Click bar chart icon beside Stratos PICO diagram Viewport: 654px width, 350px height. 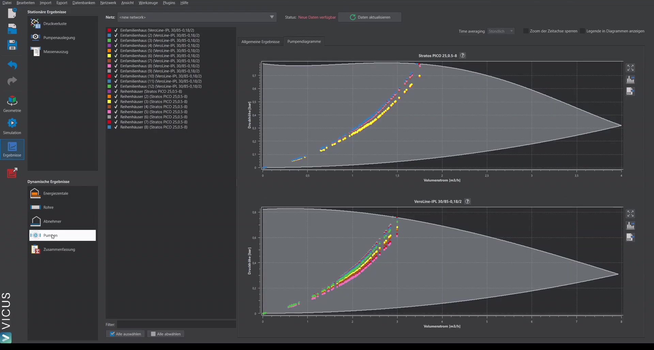pos(630,80)
